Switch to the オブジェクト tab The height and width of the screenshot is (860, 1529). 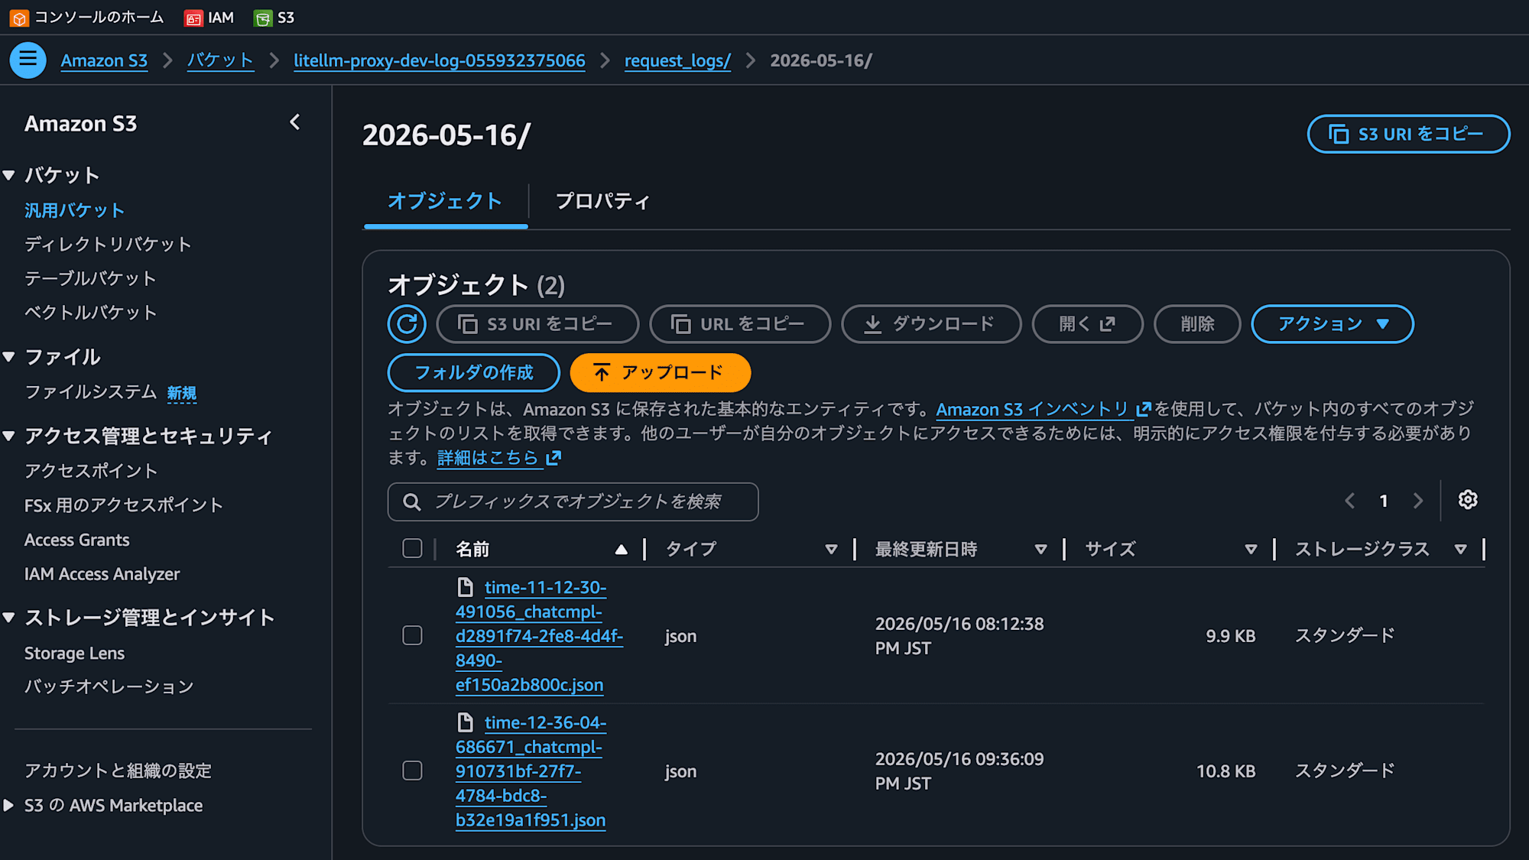(x=445, y=201)
